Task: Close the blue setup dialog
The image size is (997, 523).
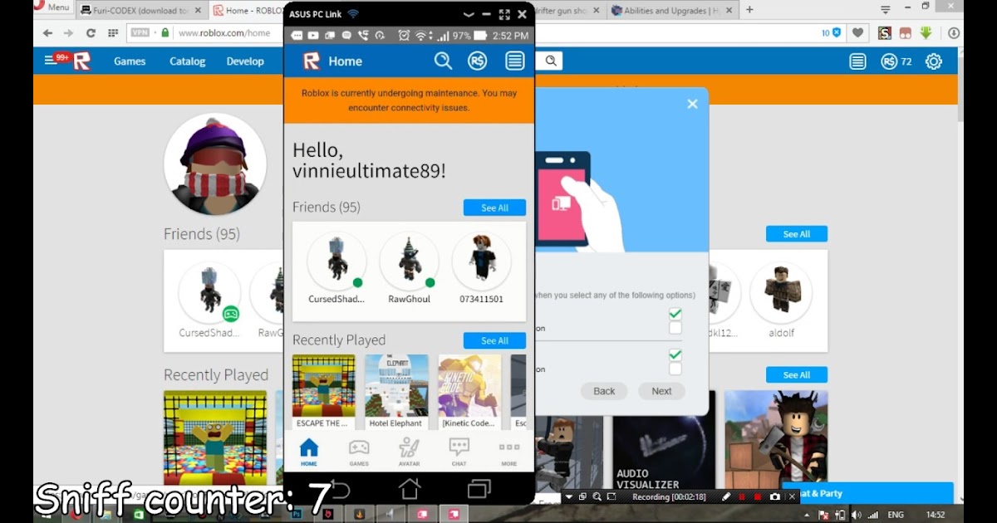Action: 692,104
